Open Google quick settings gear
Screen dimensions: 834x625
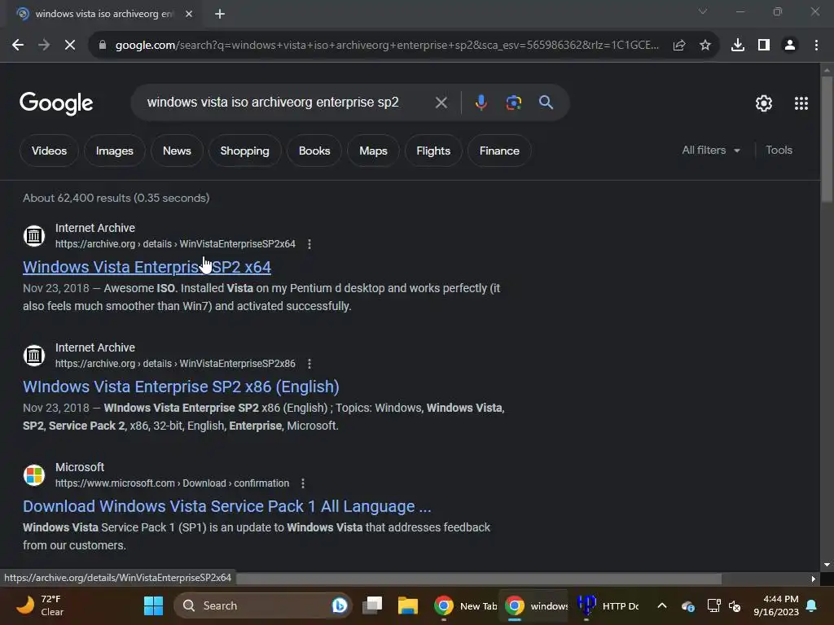764,103
